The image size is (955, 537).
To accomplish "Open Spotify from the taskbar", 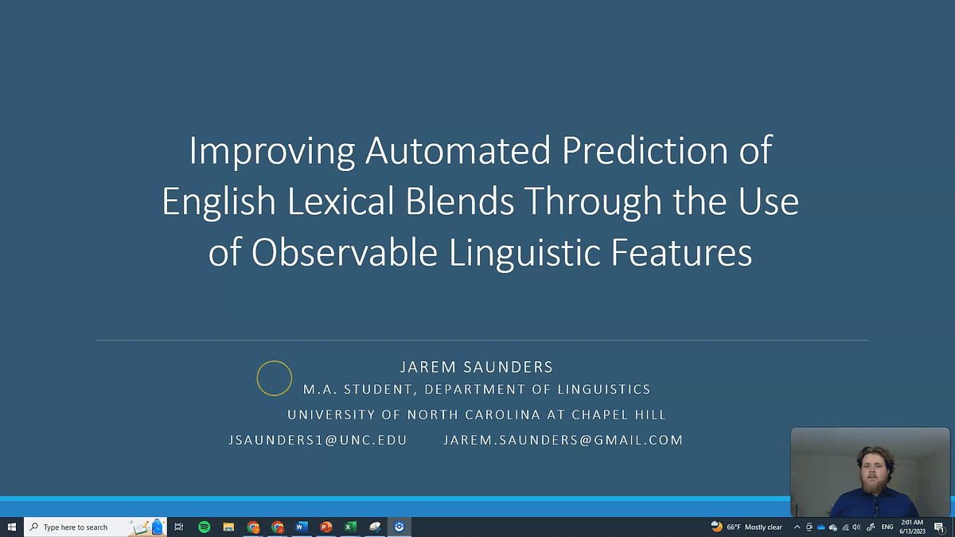I will point(204,527).
